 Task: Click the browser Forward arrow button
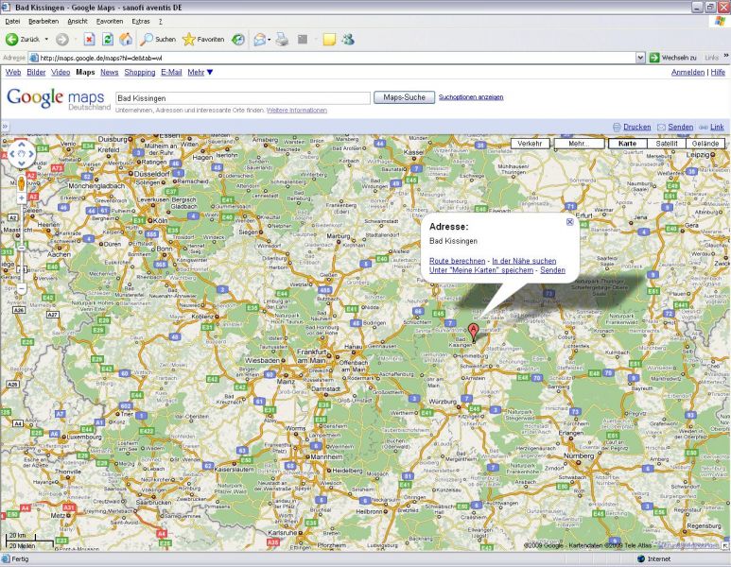pyautogui.click(x=62, y=40)
